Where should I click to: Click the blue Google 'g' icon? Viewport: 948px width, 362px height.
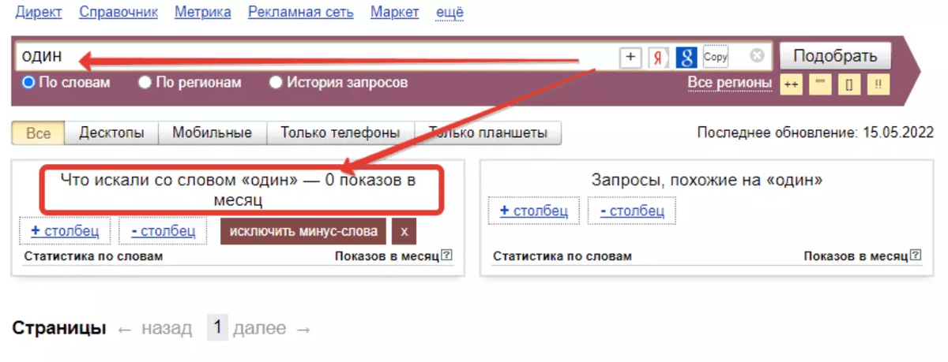(x=686, y=57)
